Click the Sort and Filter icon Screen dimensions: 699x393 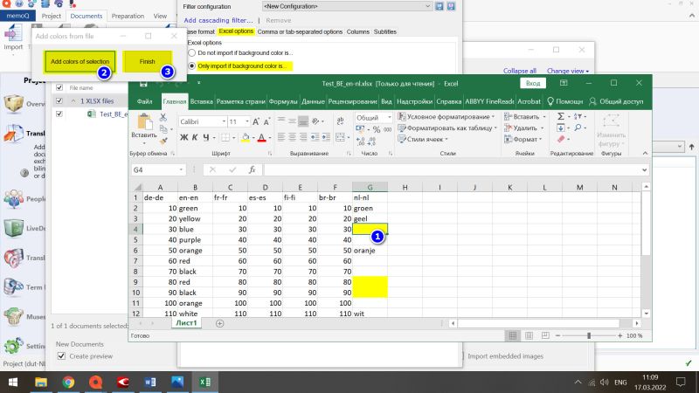(x=578, y=116)
